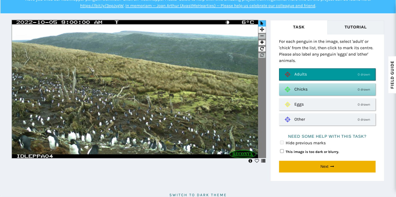Click 'SWITCH TO DARK THEME'

coord(198,195)
